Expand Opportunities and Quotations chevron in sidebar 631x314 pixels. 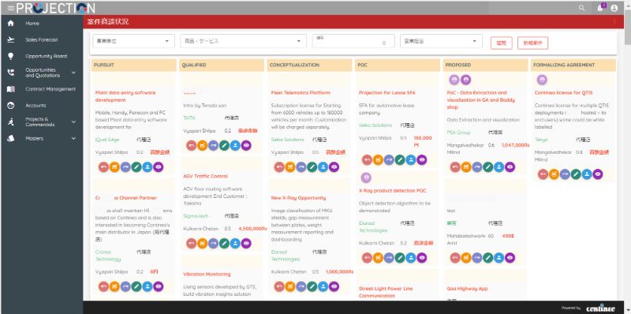[73, 73]
